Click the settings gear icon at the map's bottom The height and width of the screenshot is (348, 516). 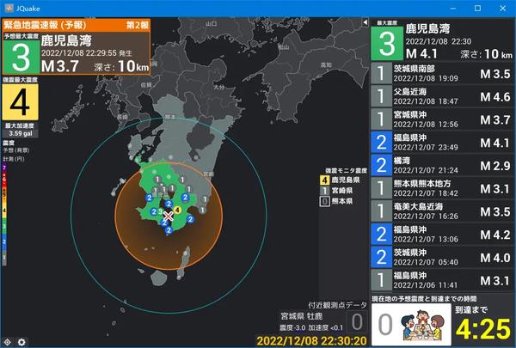pos(21,342)
